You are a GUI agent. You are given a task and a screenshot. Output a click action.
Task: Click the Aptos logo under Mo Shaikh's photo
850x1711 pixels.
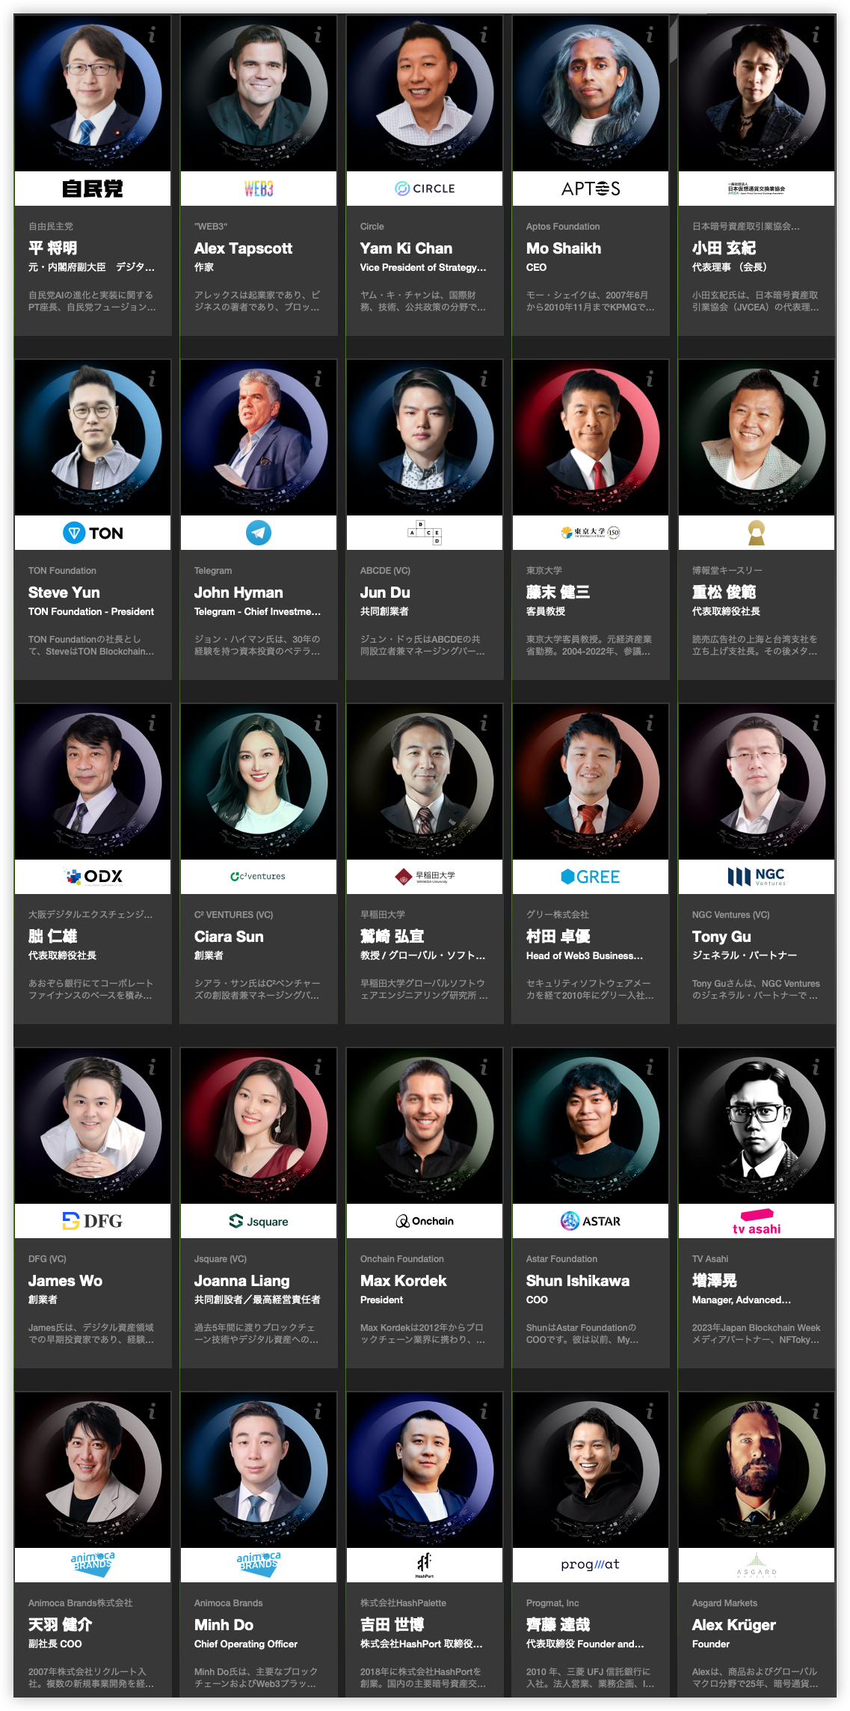point(591,189)
